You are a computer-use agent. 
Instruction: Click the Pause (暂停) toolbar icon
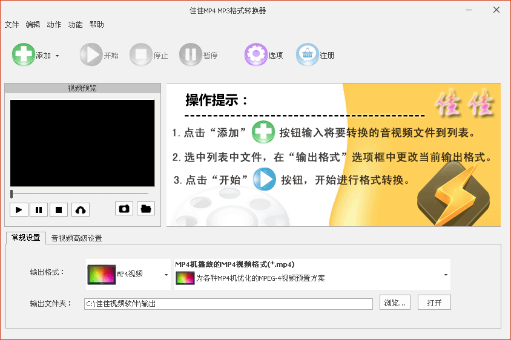tap(190, 55)
